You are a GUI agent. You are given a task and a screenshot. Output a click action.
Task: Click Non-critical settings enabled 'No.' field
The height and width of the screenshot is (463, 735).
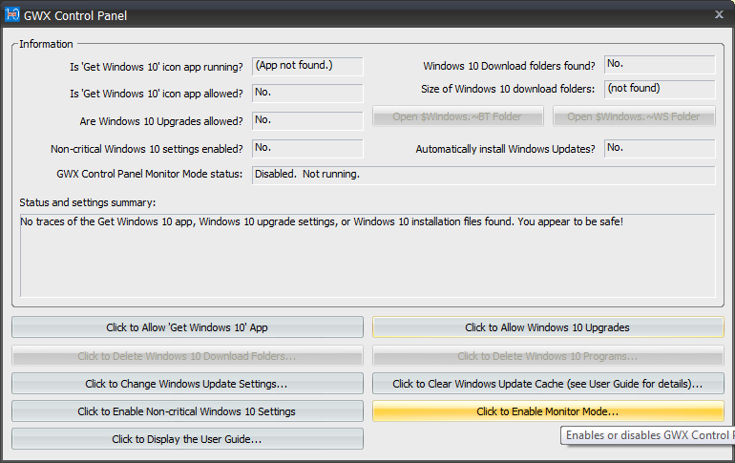(307, 148)
